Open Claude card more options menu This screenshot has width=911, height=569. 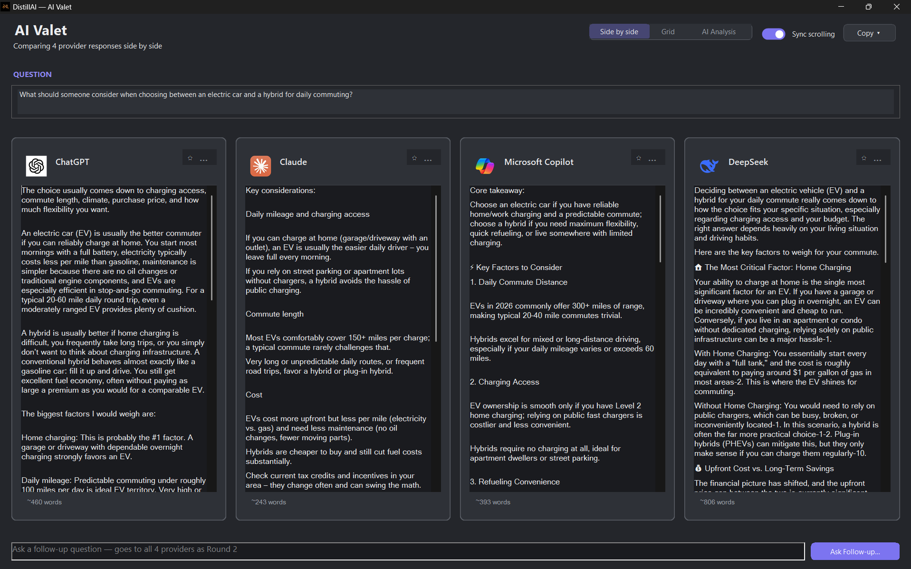tap(428, 160)
